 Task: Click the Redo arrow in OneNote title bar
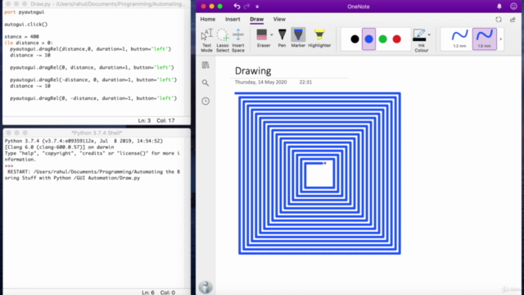coord(246,7)
